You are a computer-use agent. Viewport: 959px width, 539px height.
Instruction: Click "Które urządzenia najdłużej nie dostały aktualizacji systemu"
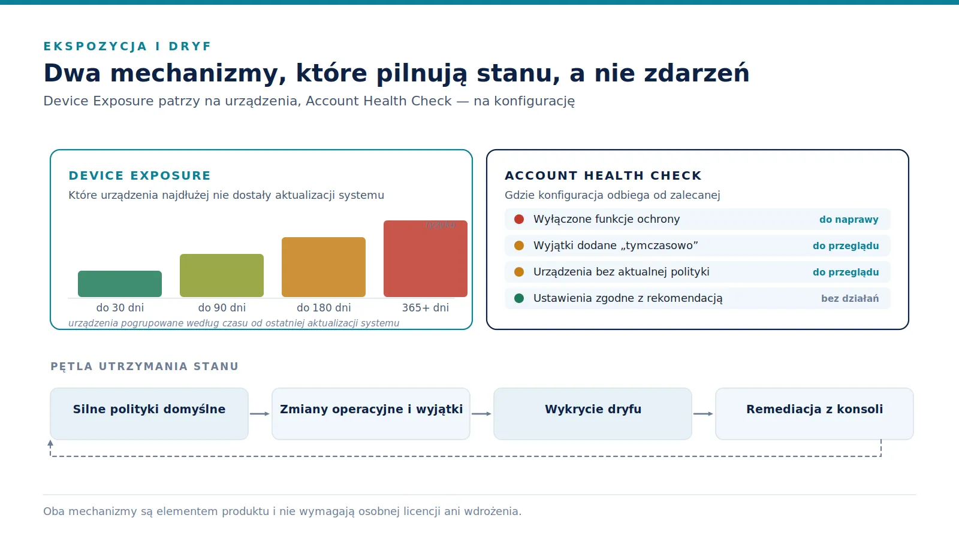[227, 195]
